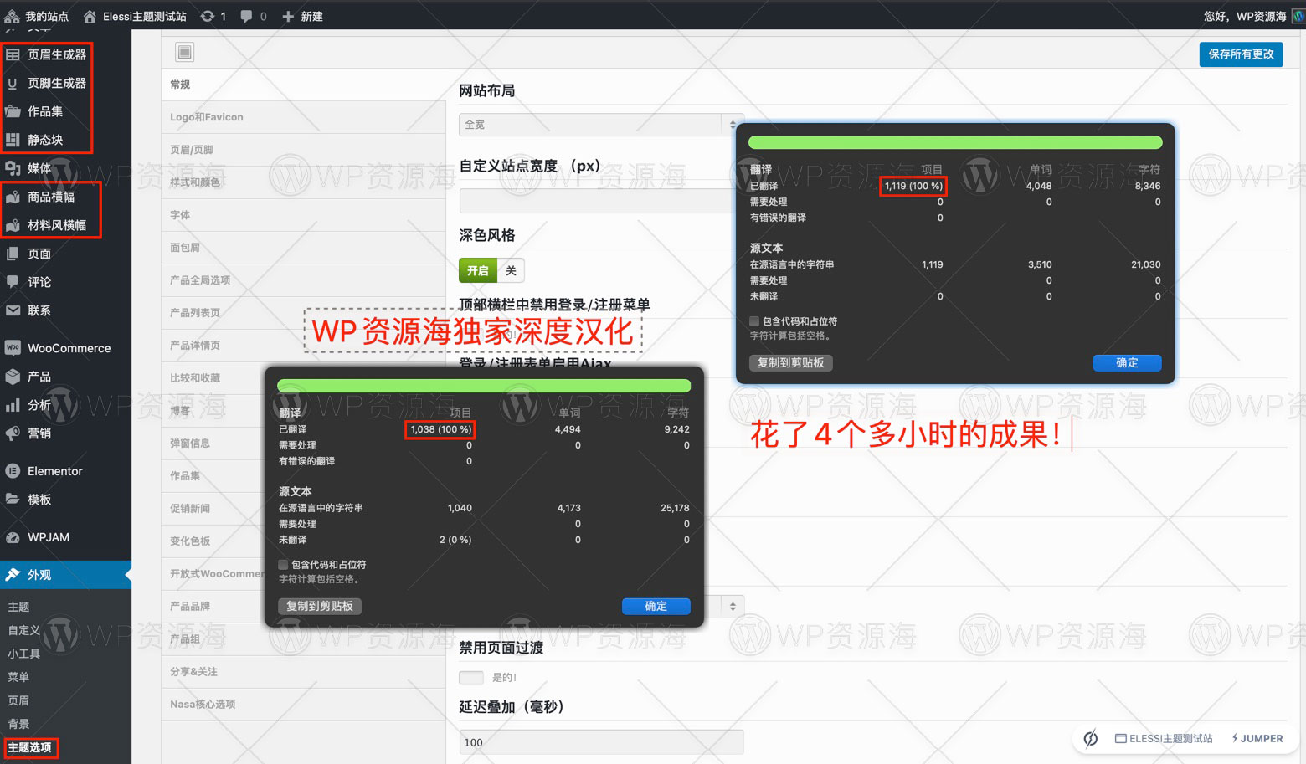
Task: Open the 产品列表页 options tab
Action: [x=304, y=313]
